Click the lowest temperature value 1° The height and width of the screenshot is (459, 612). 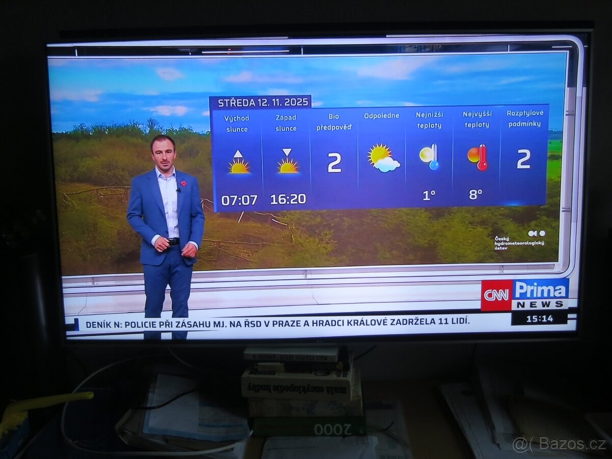coord(429,195)
